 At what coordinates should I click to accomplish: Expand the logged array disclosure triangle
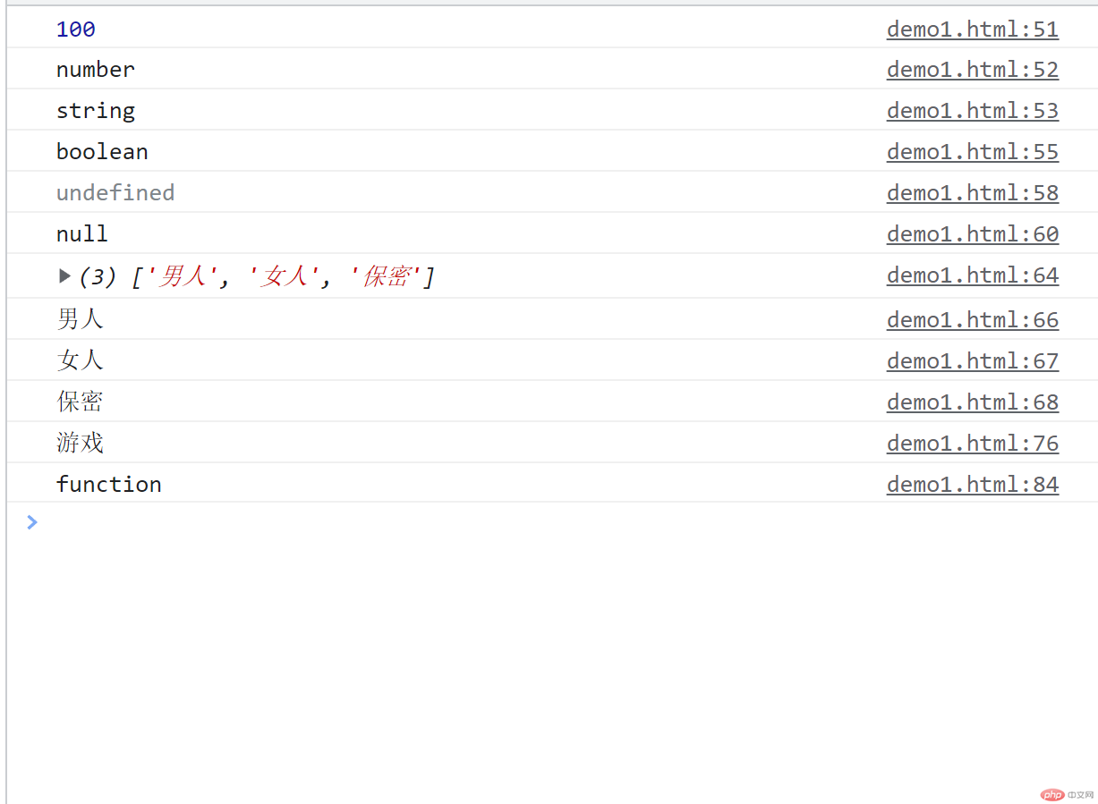point(64,276)
